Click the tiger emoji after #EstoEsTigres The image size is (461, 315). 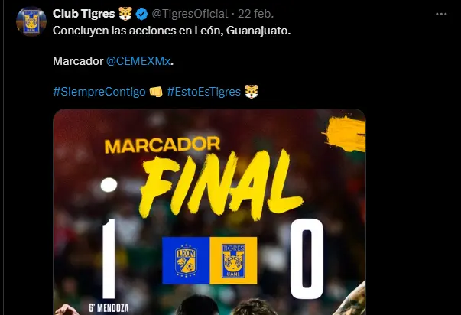[252, 92]
